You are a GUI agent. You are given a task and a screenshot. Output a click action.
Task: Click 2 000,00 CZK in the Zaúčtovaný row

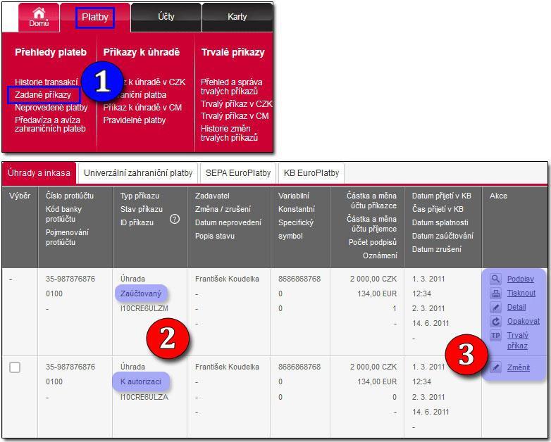(x=373, y=279)
